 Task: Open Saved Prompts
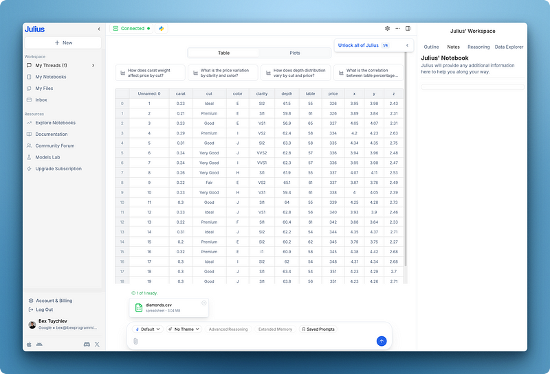click(x=318, y=329)
